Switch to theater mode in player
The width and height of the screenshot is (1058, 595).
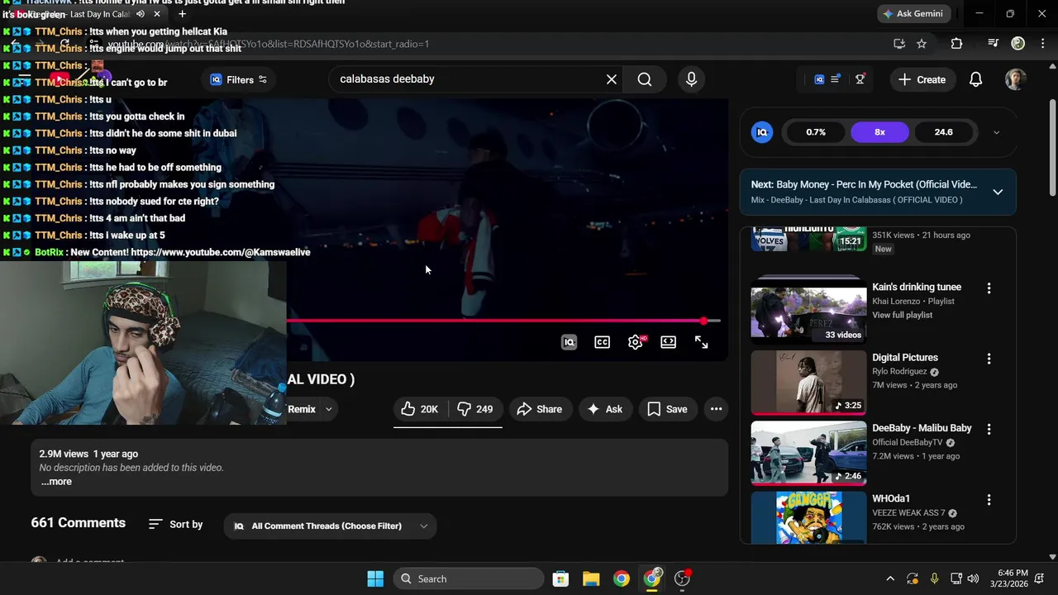[668, 342]
